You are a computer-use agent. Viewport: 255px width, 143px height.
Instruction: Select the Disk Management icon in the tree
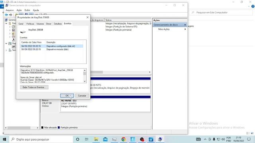point(14,47)
